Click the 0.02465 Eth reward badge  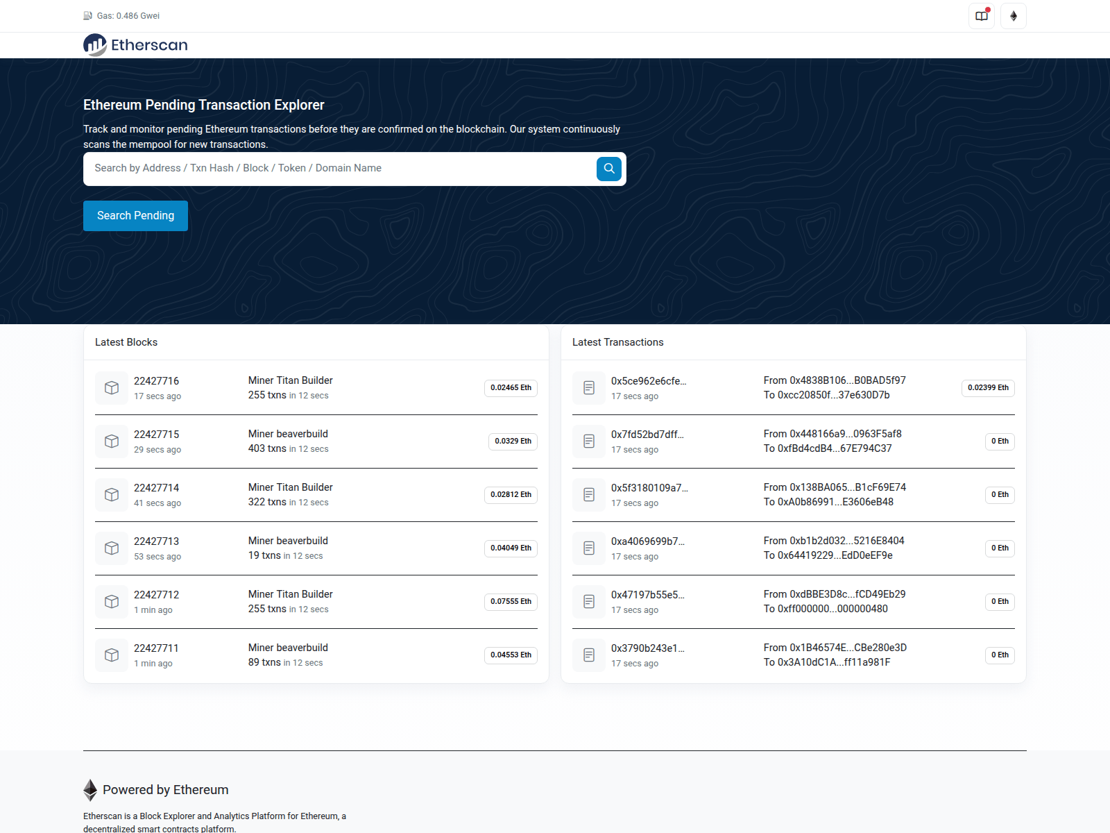pyautogui.click(x=511, y=388)
